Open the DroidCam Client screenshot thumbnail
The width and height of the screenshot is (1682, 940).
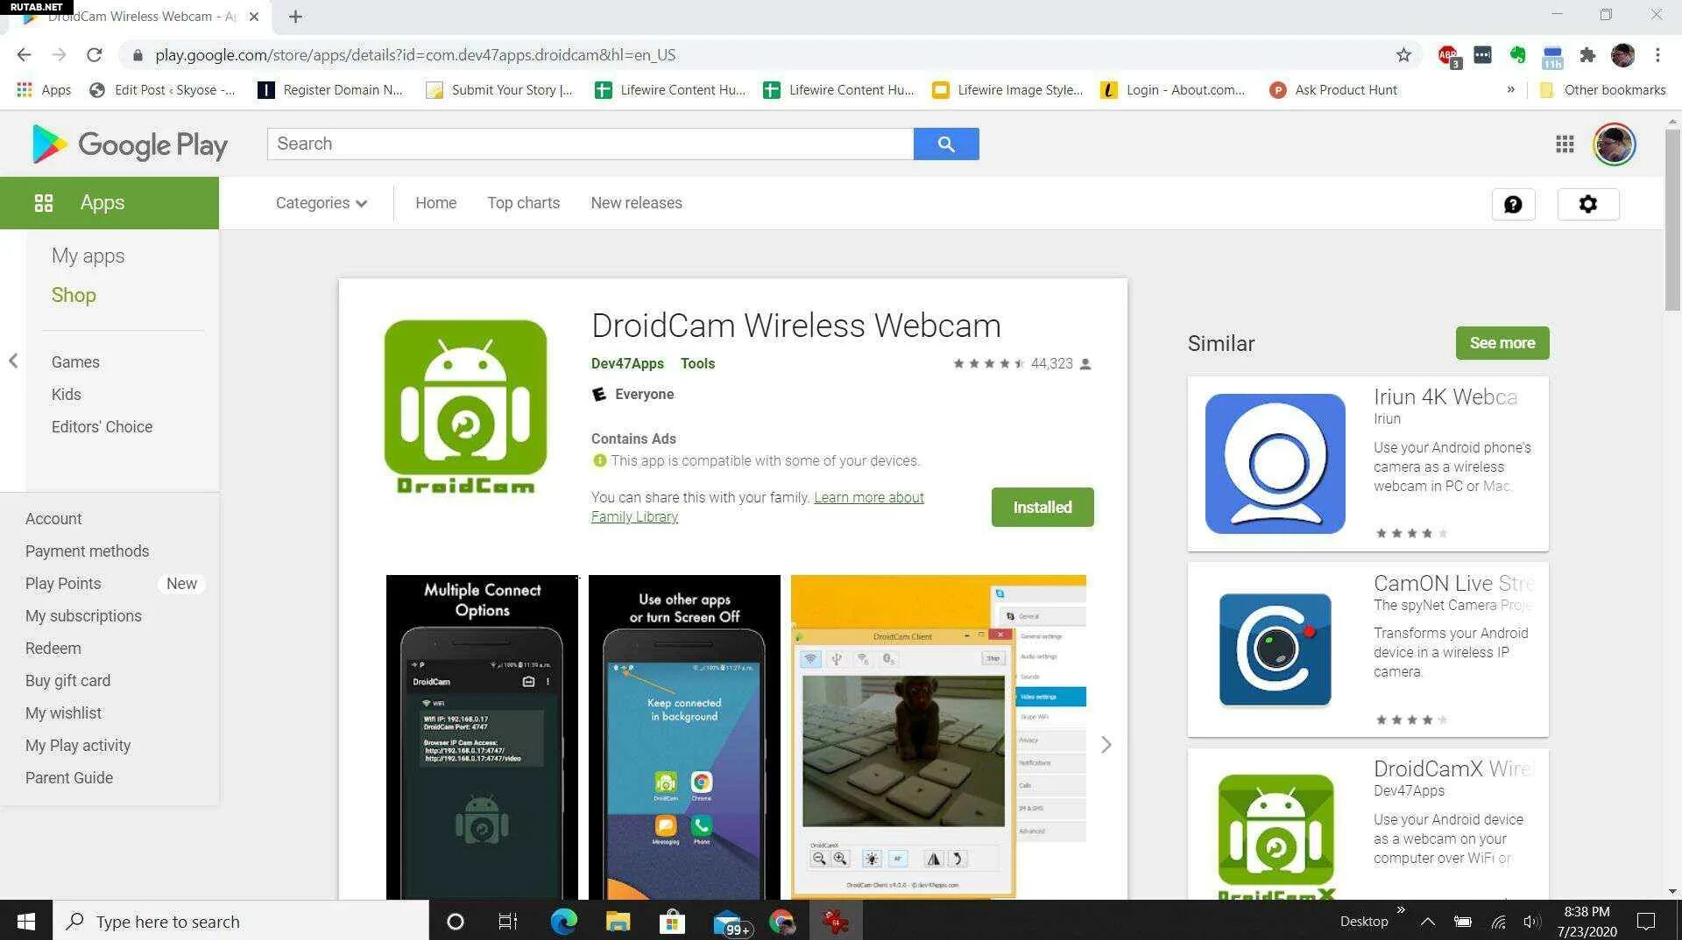tap(938, 737)
